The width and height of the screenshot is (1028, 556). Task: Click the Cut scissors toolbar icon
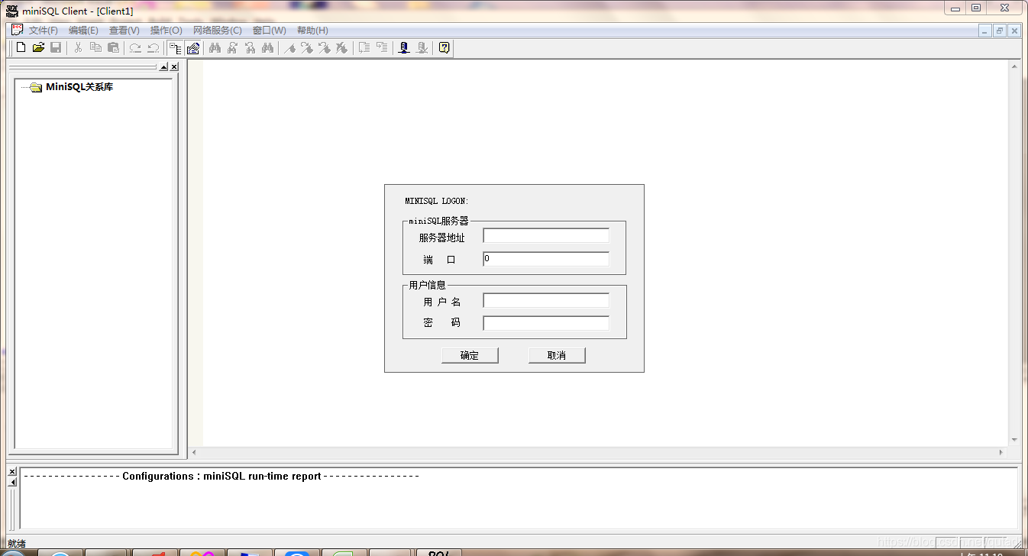[x=78, y=47]
